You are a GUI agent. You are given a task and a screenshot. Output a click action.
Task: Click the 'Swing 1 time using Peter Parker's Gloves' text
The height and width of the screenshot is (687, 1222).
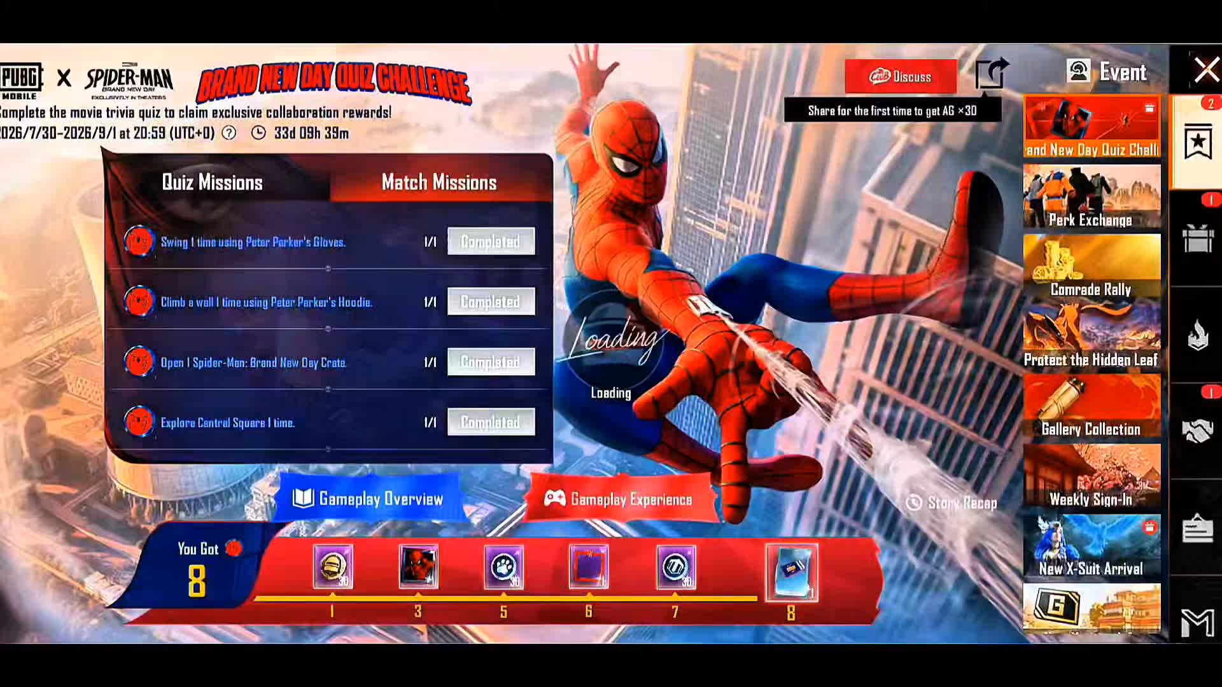coord(253,242)
